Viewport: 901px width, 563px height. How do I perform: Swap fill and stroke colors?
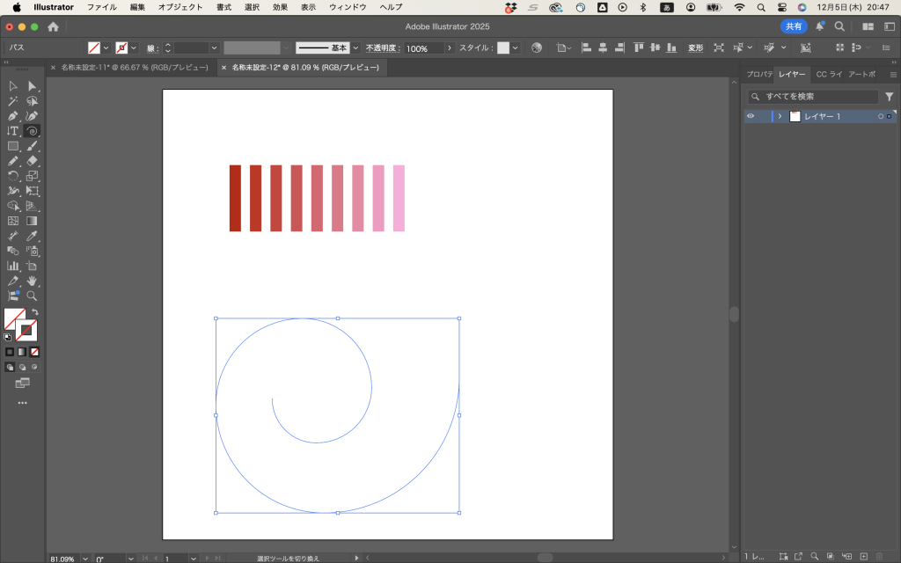coord(35,312)
